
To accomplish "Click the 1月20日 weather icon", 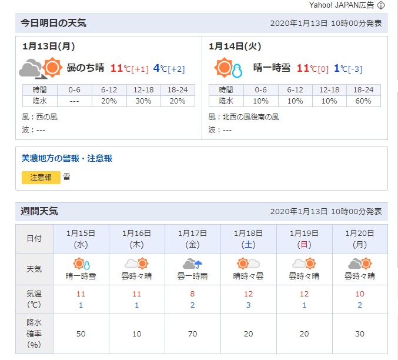I will click(x=360, y=264).
